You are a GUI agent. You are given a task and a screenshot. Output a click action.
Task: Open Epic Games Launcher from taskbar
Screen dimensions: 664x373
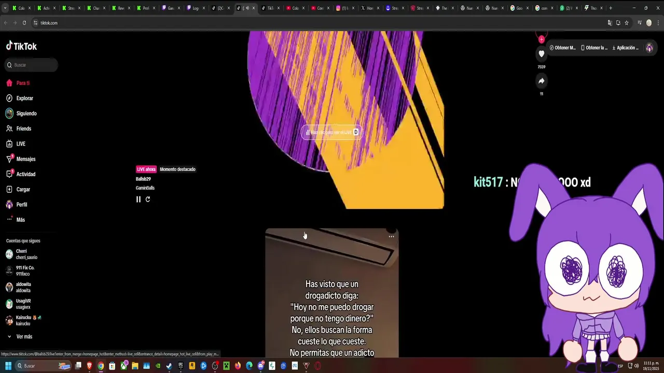coord(181,366)
